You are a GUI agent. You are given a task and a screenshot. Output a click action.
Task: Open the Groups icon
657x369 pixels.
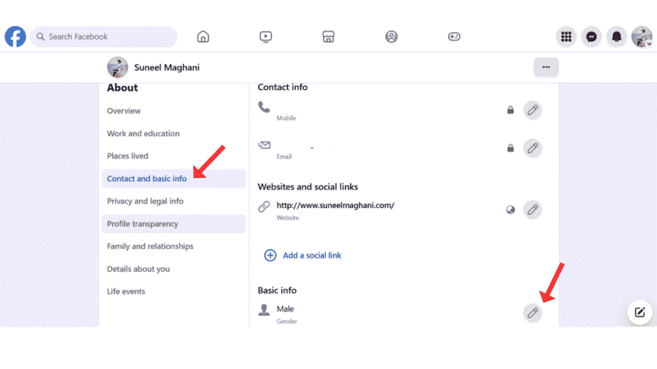[391, 37]
